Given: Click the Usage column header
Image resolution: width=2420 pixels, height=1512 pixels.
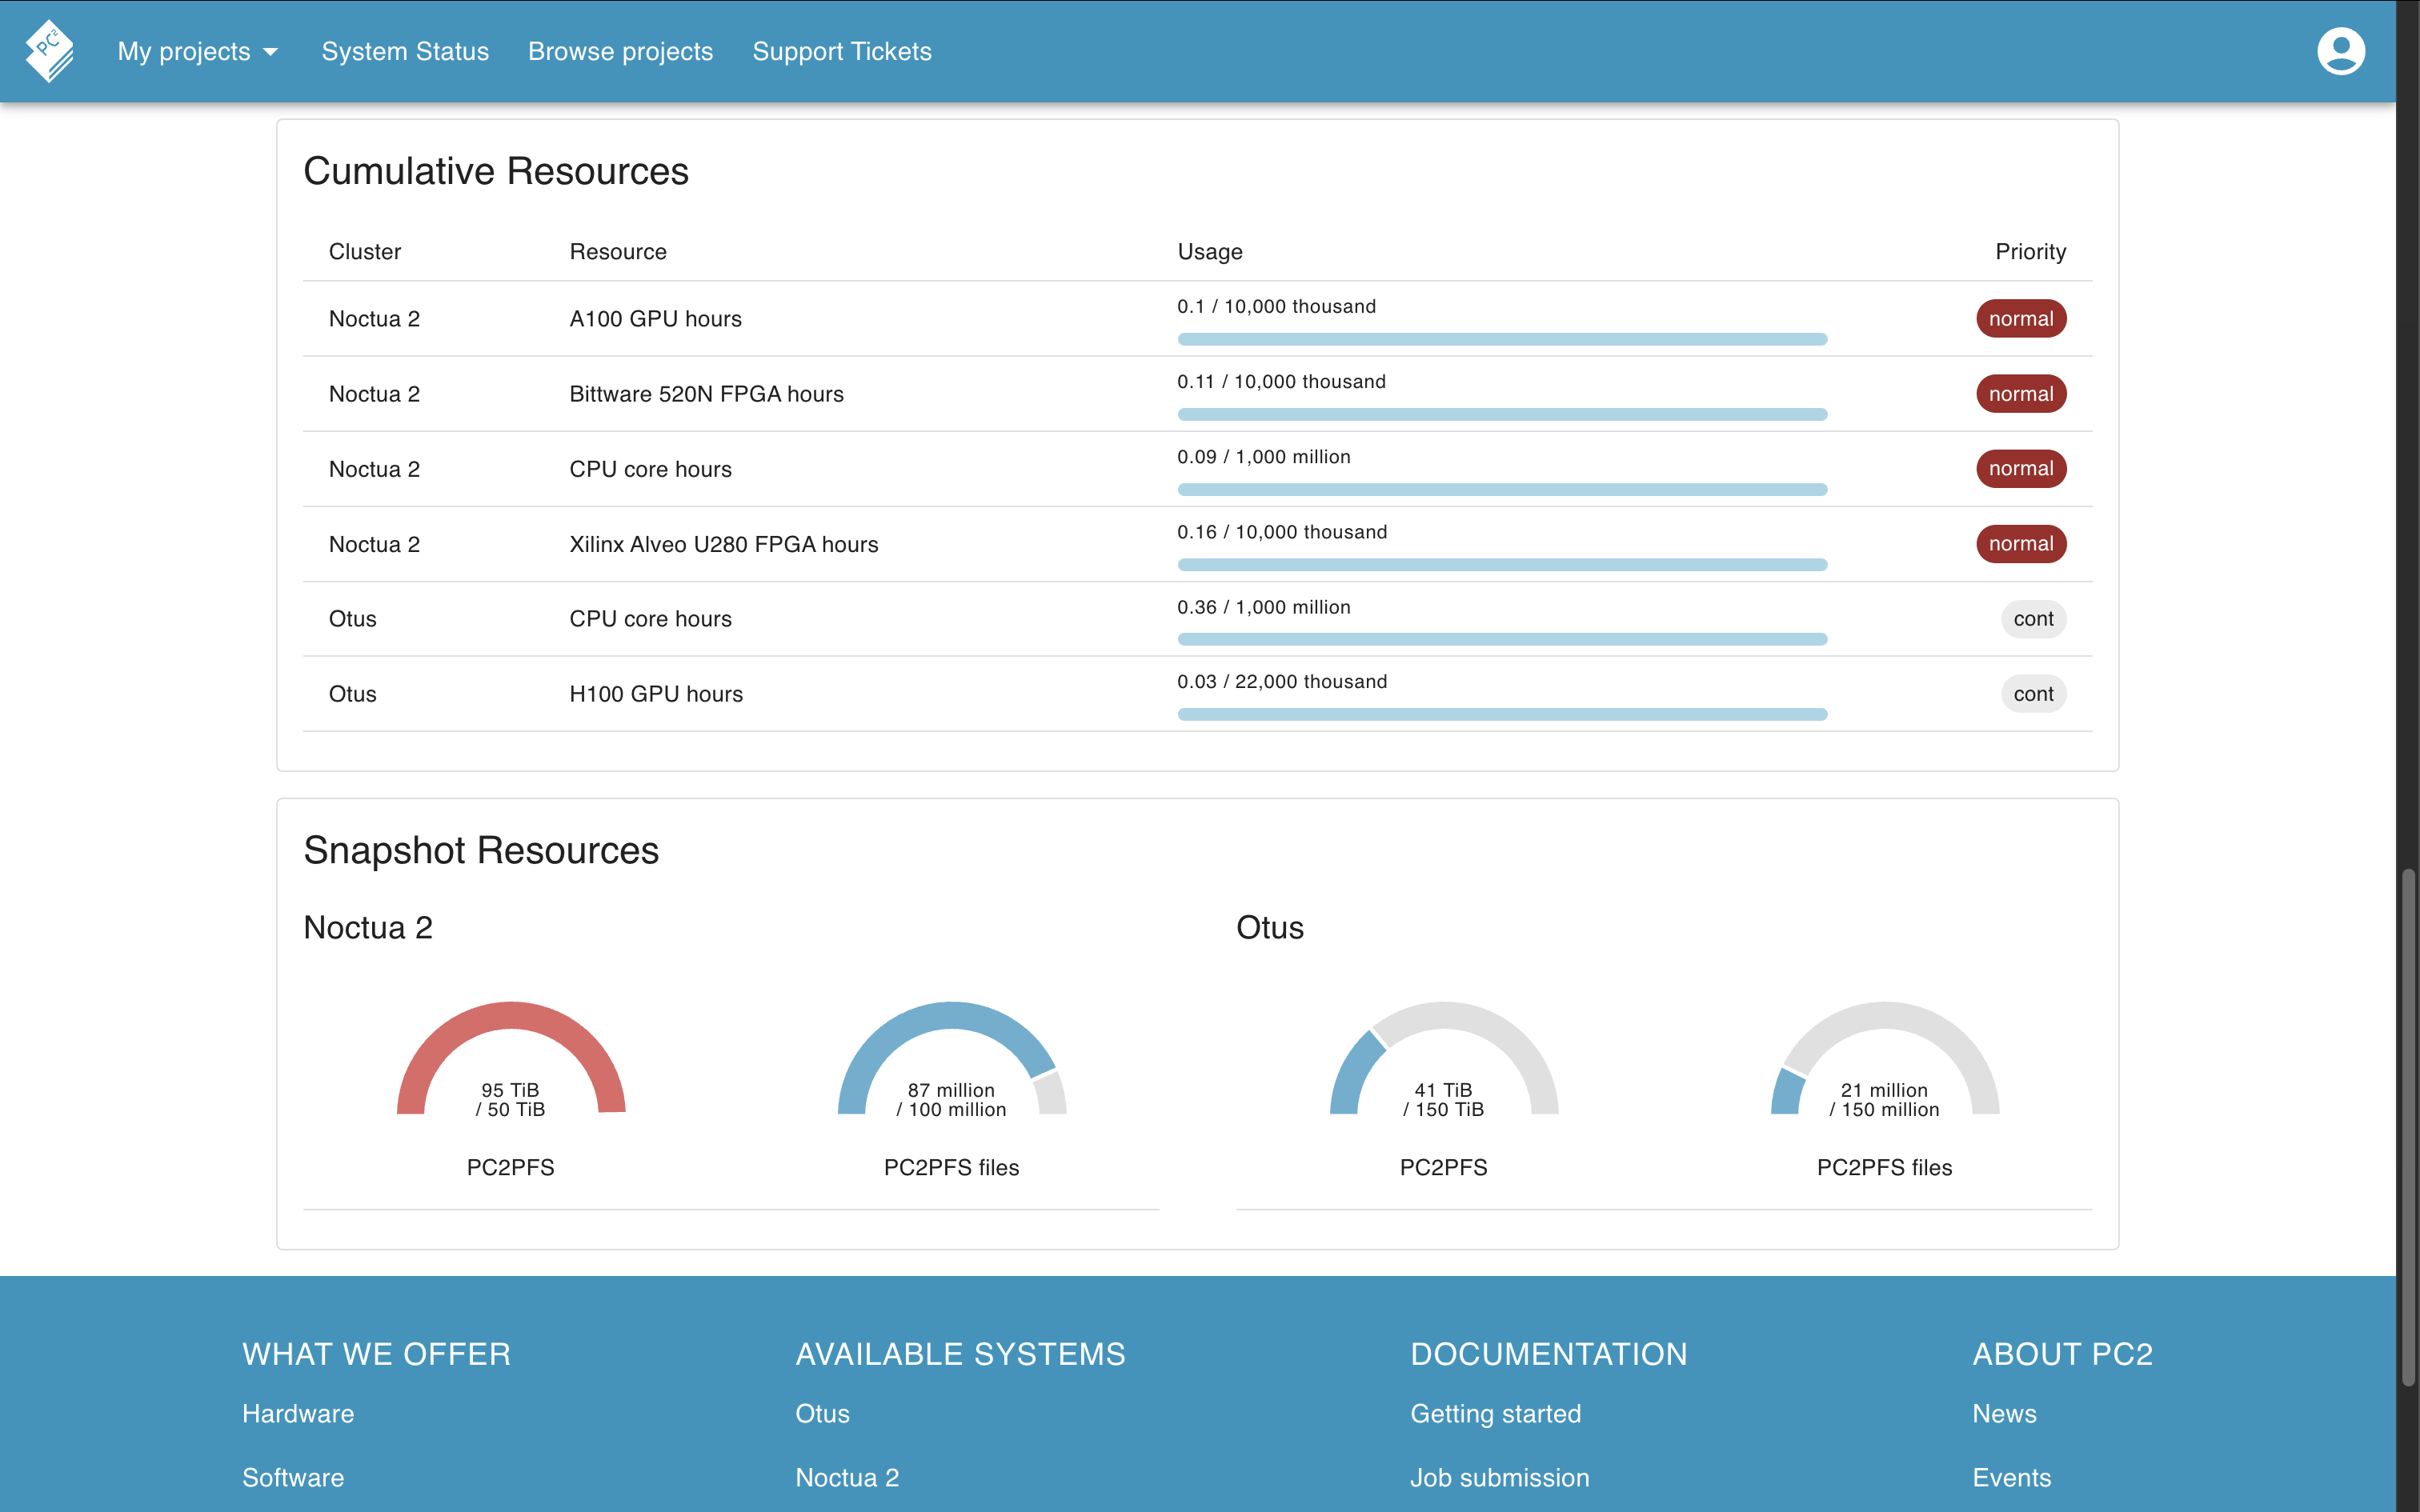Looking at the screenshot, I should coord(1210,252).
